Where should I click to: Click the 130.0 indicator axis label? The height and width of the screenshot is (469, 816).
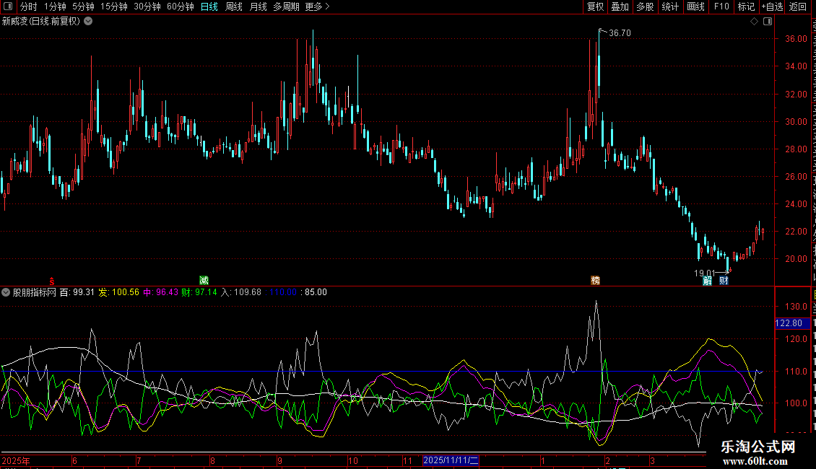click(x=797, y=307)
